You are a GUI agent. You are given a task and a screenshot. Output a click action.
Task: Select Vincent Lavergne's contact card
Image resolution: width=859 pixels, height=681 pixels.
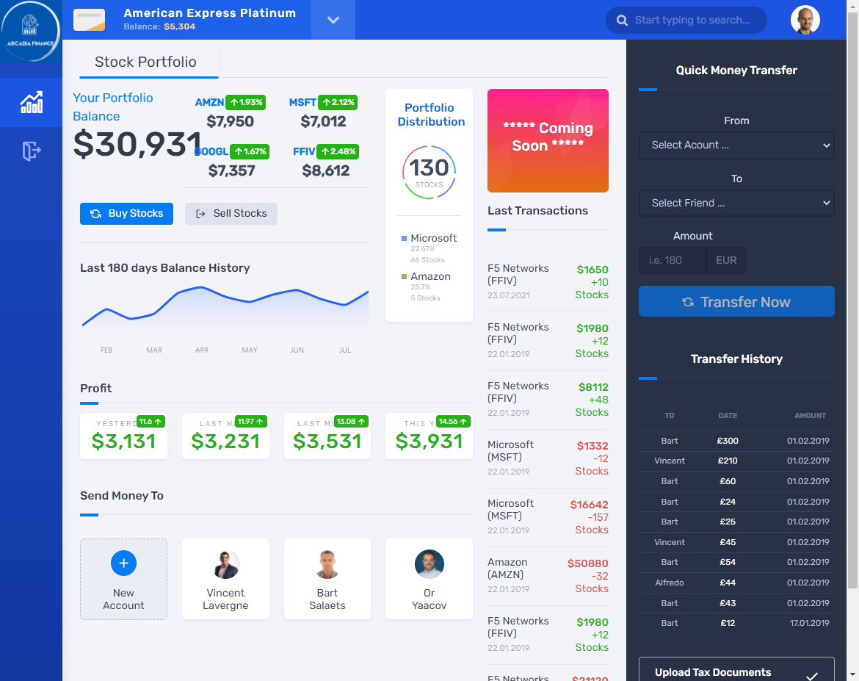tap(225, 579)
